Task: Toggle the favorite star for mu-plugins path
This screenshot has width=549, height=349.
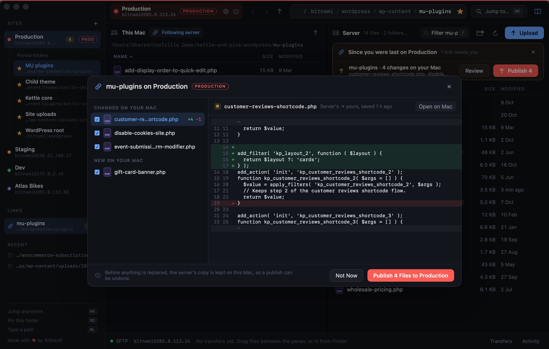Action: 460,11
